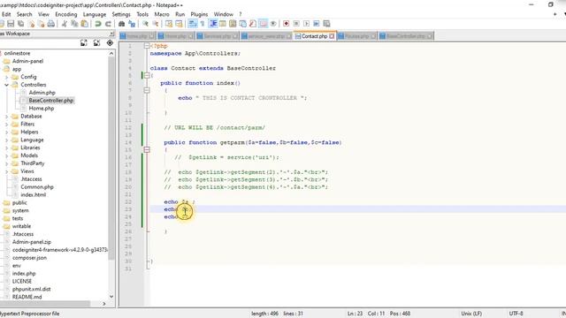Expand the Database folder
566x318 pixels.
click(6, 117)
